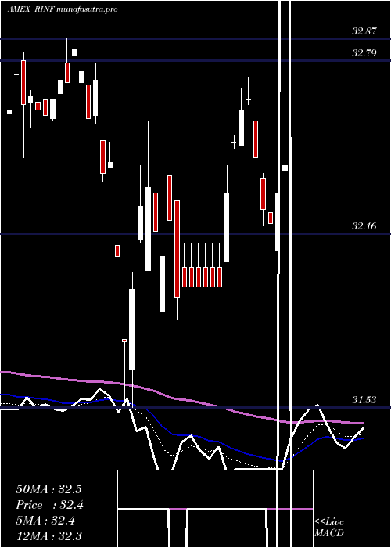This screenshot has width=391, height=548.
Task: Click the 31.53 price level label
Action: (x=364, y=399)
